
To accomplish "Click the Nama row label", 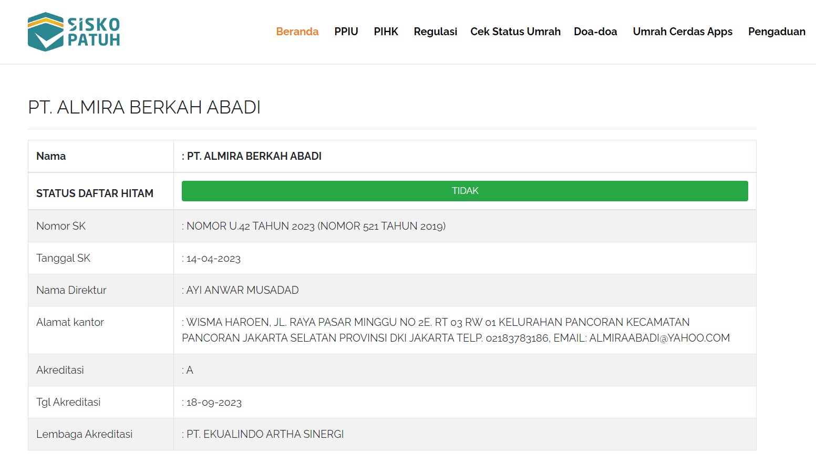I will click(51, 156).
